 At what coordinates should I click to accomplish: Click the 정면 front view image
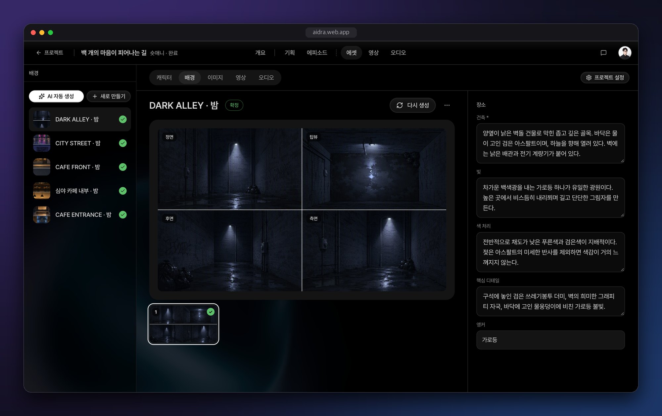coord(230,169)
